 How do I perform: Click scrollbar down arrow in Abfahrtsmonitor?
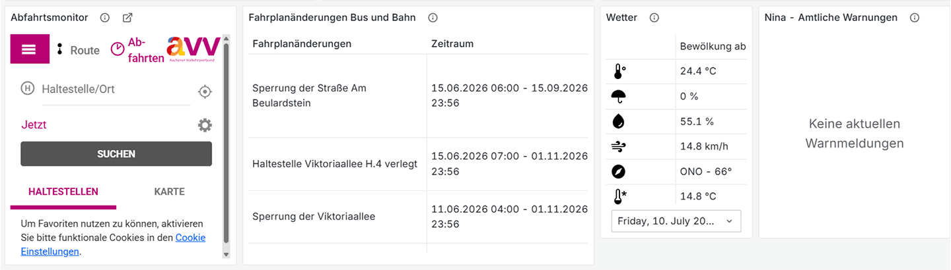(226, 254)
